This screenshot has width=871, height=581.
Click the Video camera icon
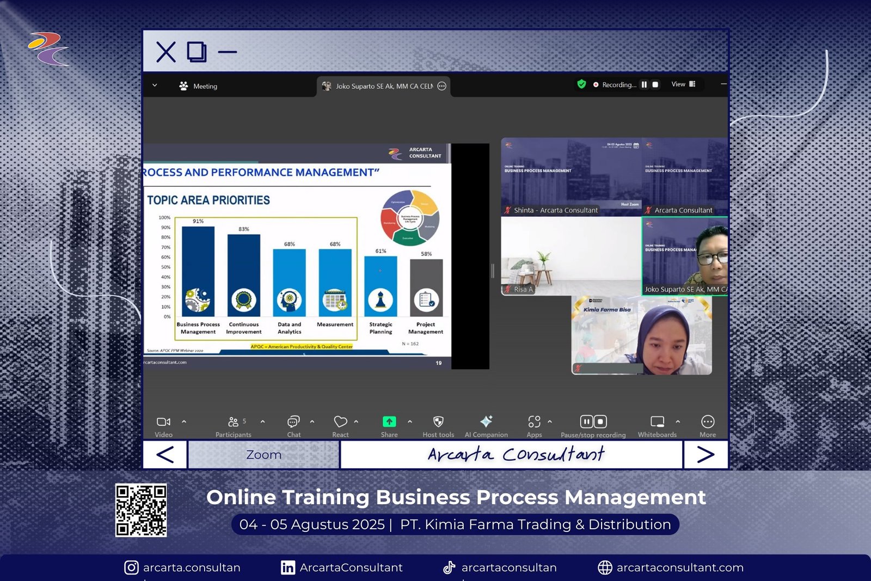pos(163,422)
